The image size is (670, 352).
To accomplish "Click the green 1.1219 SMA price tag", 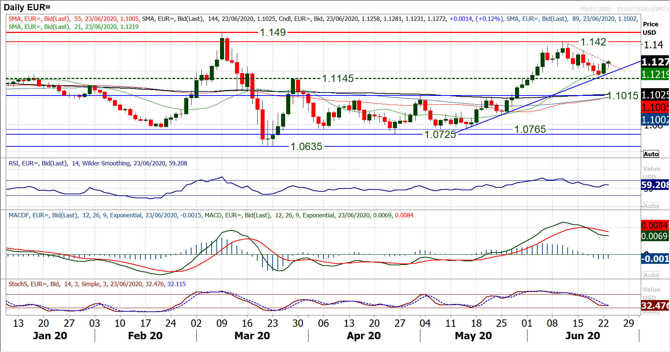I will coord(655,74).
